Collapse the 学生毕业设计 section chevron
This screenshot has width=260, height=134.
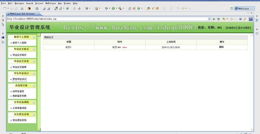pos(34,74)
